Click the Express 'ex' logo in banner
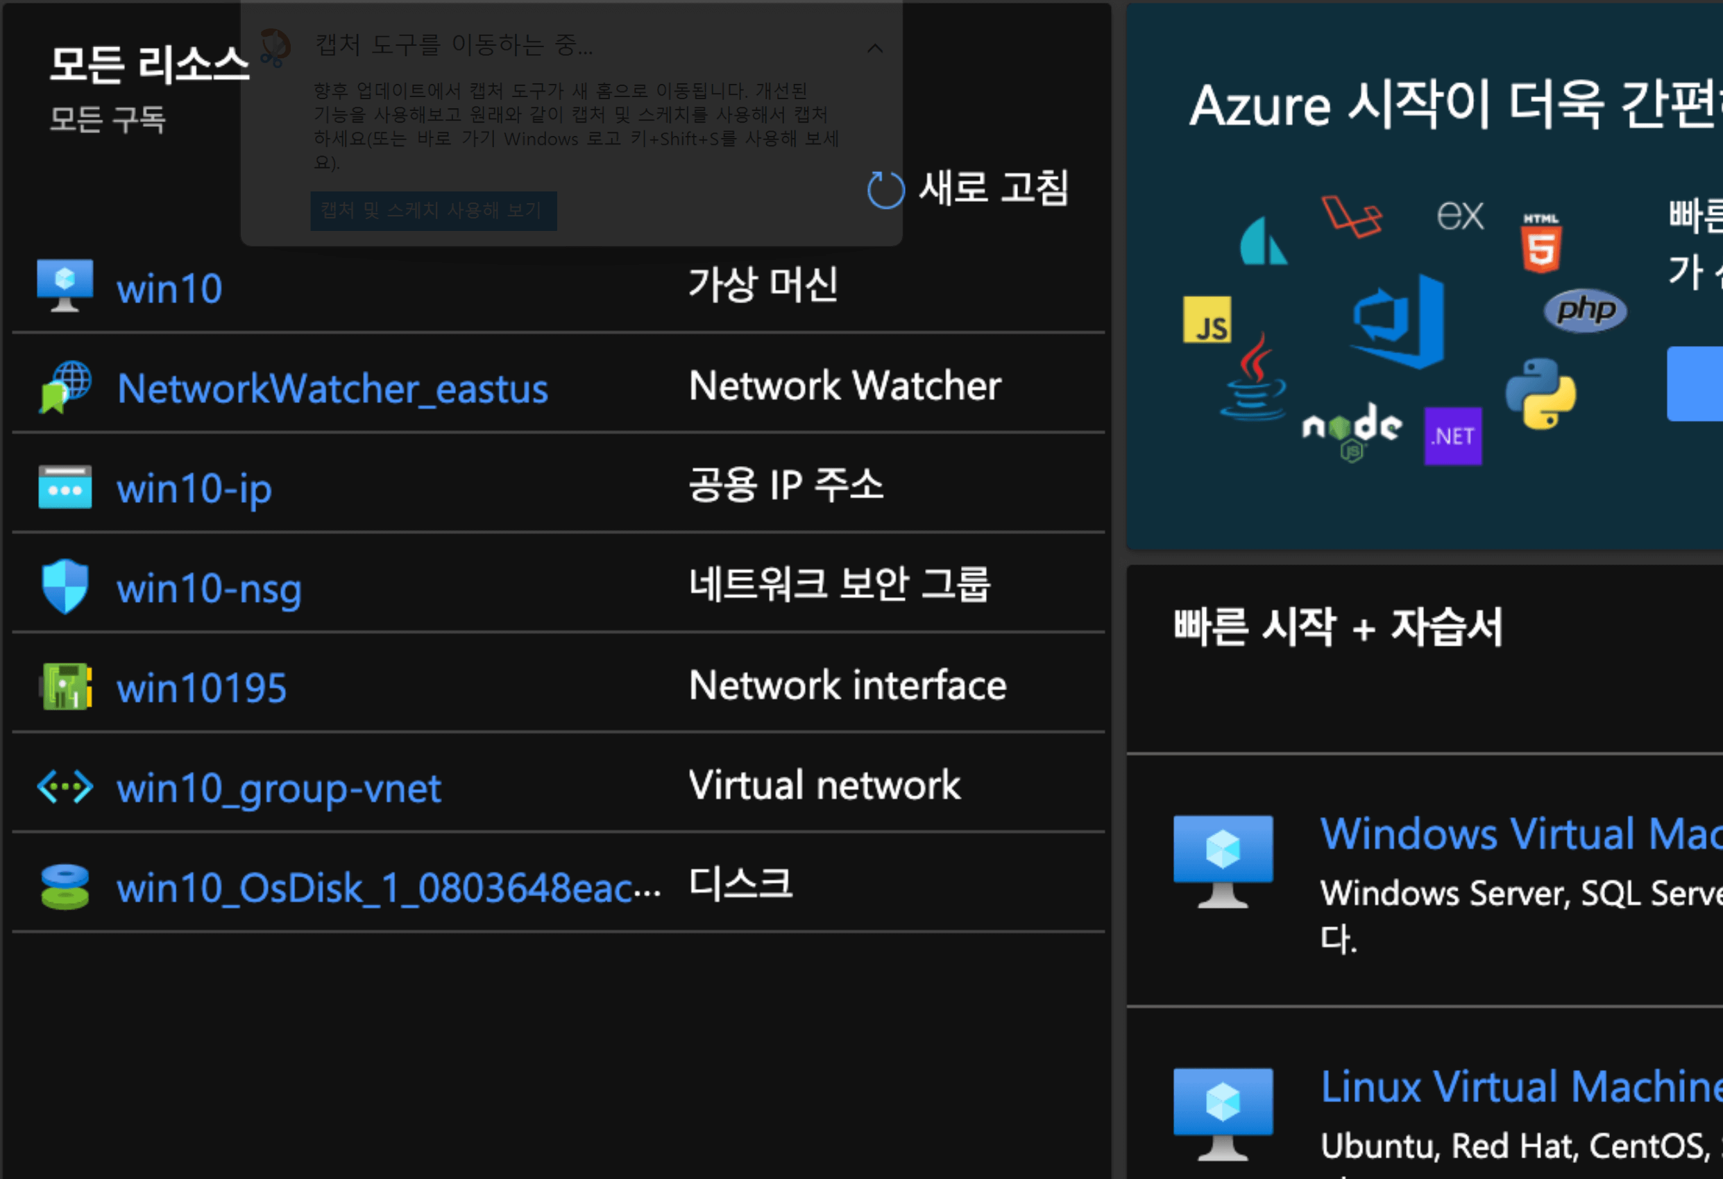Viewport: 1723px width, 1179px height. [1460, 216]
